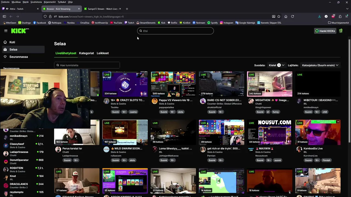
Task: Open DRACULANCS in followed channels list
Action: (x=23, y=186)
